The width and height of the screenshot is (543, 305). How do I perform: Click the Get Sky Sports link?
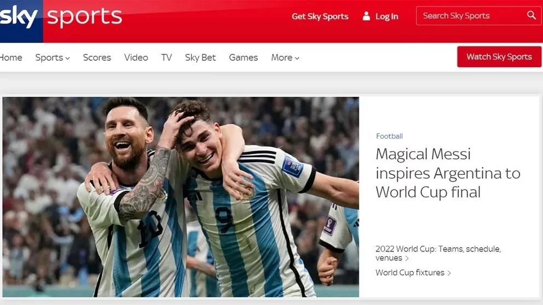click(x=320, y=16)
